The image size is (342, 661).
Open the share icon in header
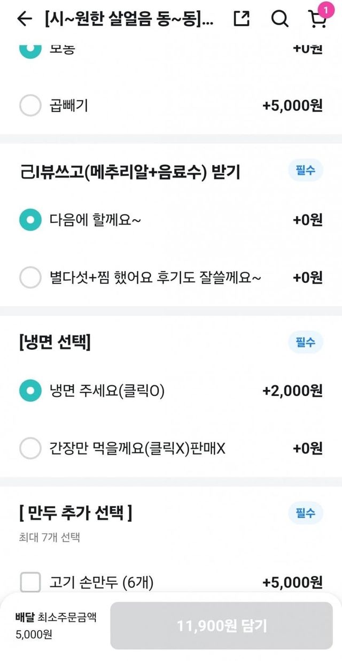point(242,19)
